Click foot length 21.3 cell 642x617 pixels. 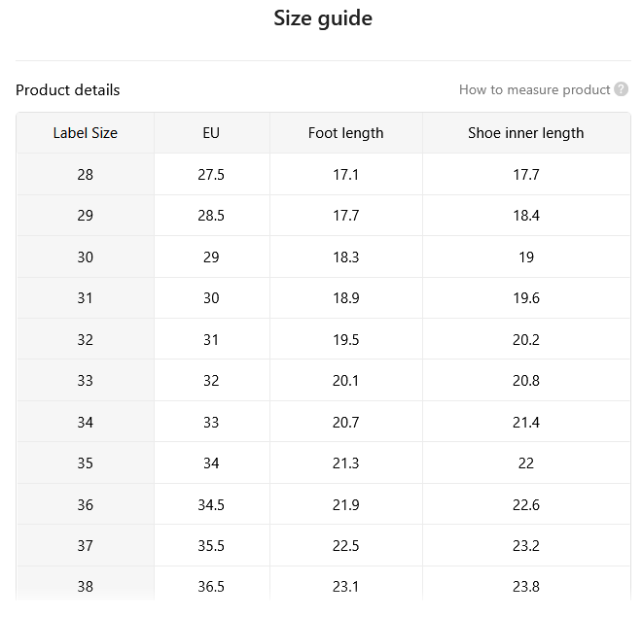coord(346,463)
